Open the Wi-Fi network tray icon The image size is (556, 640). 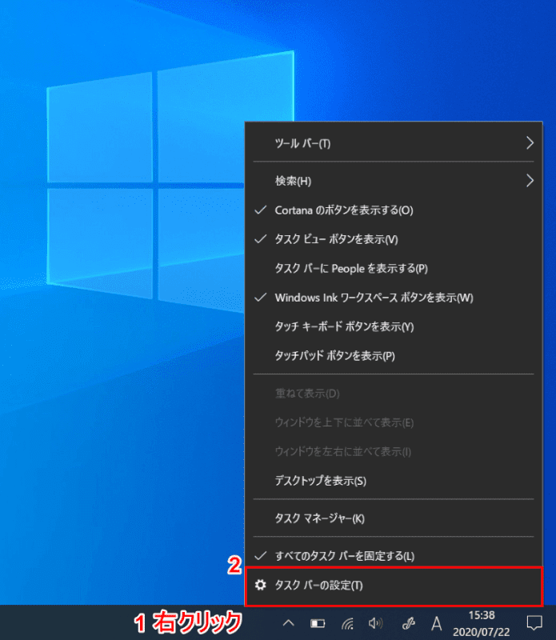point(347,623)
